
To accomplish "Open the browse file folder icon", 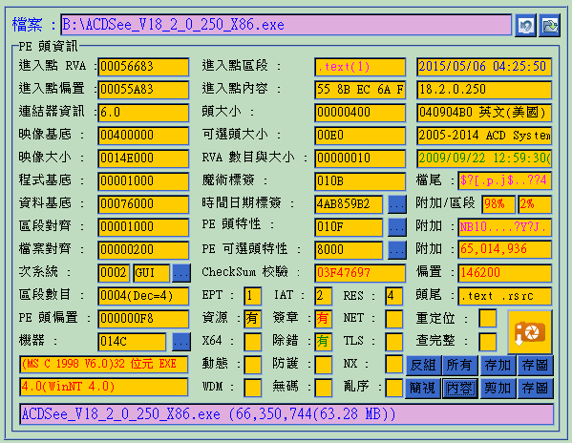I will 549,25.
